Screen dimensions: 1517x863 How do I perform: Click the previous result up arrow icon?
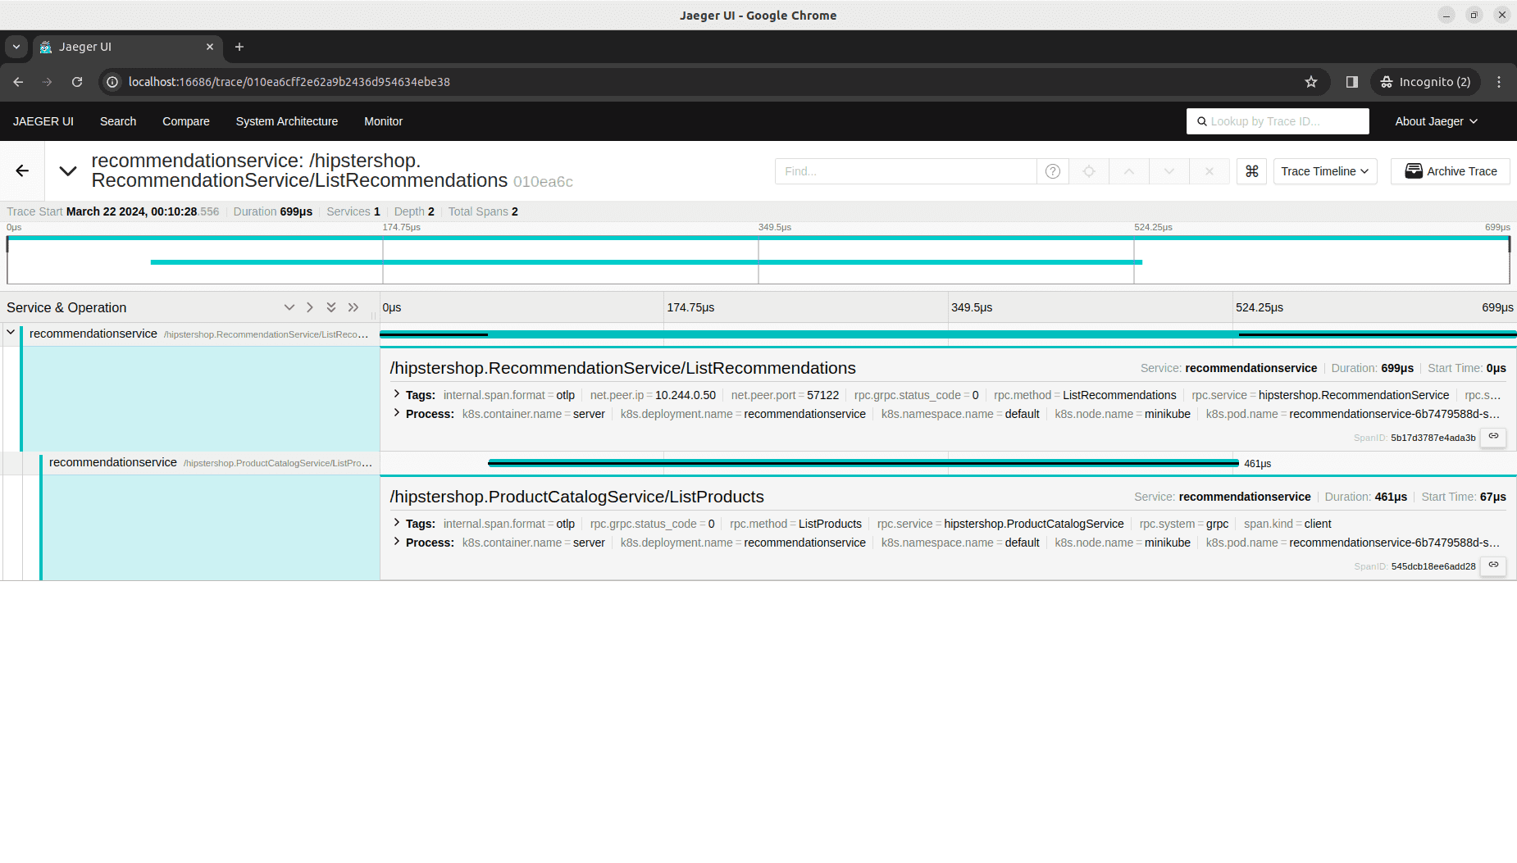[1129, 171]
